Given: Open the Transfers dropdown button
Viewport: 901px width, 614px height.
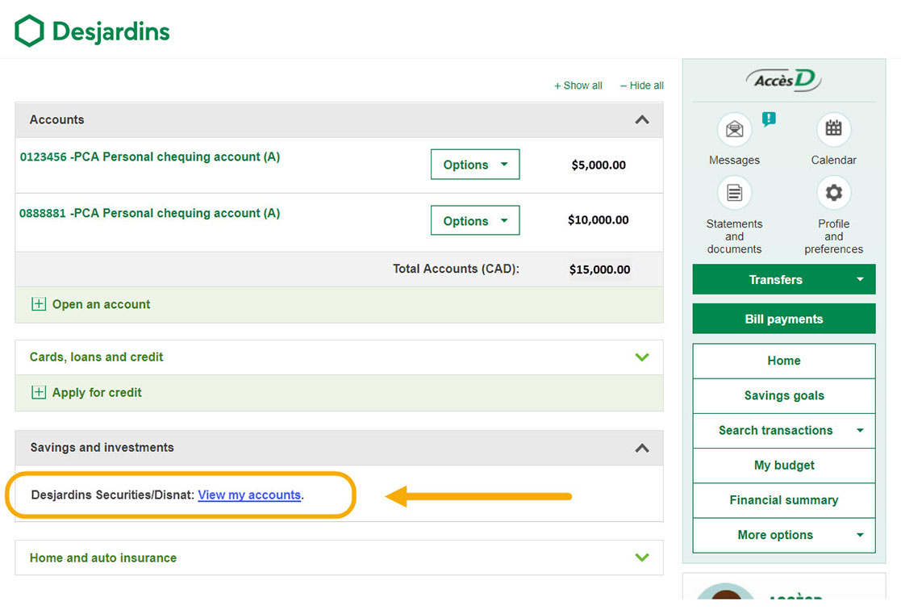Looking at the screenshot, I should coord(784,279).
